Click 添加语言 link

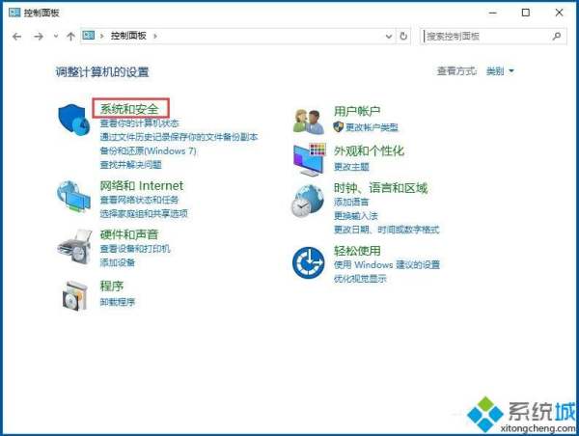pyautogui.click(x=351, y=202)
